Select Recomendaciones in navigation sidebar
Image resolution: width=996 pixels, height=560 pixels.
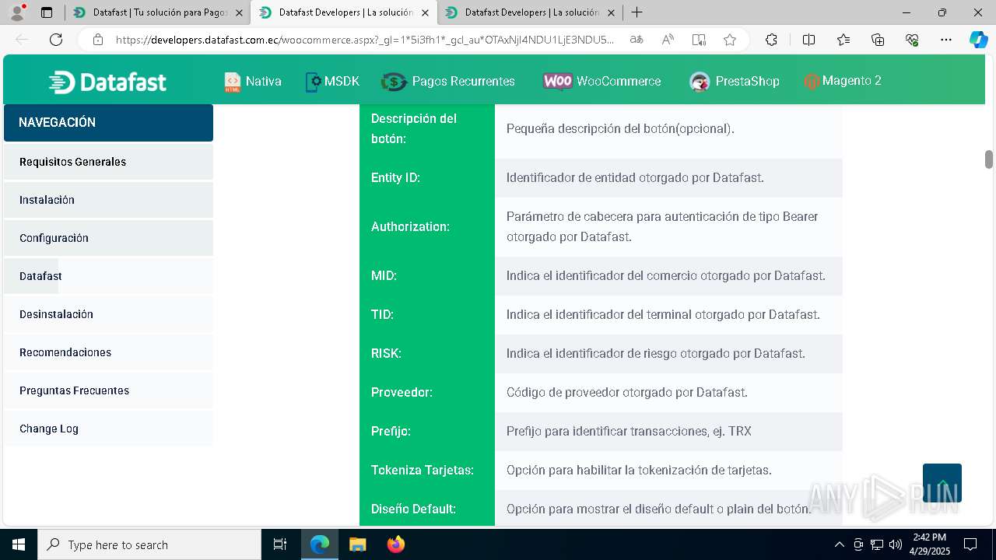tap(108, 352)
